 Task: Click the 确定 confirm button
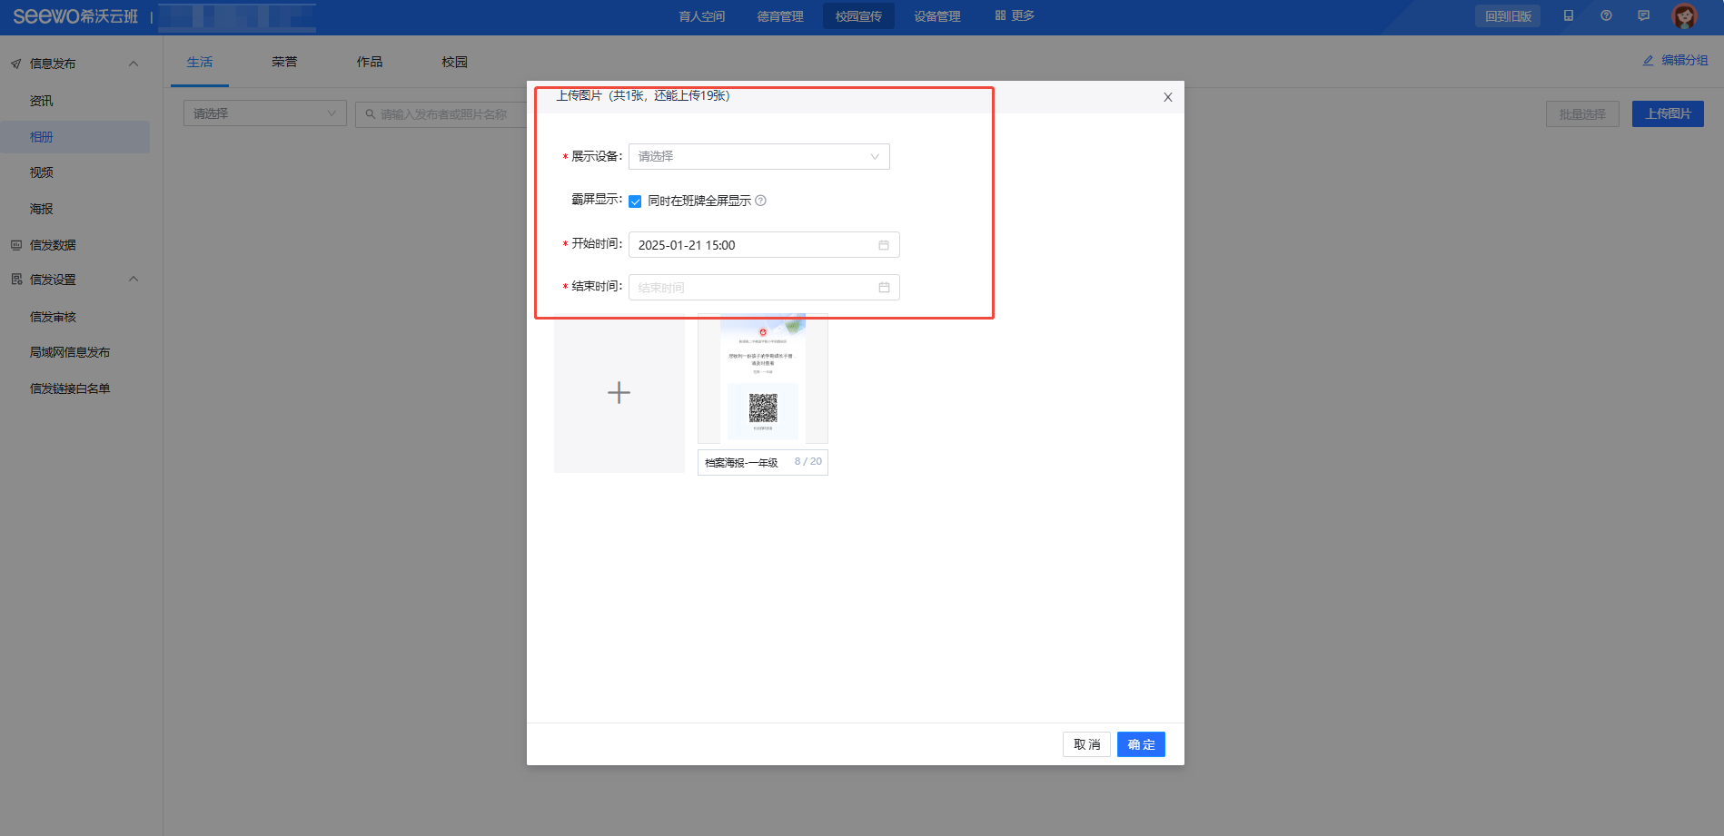(1141, 744)
